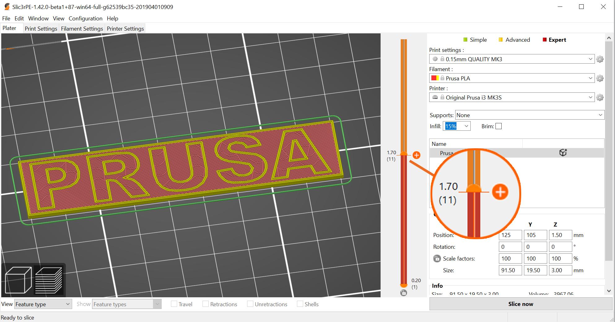Screen dimensions: 615x322
Task: Click the scale factors lock icon
Action: click(437, 258)
